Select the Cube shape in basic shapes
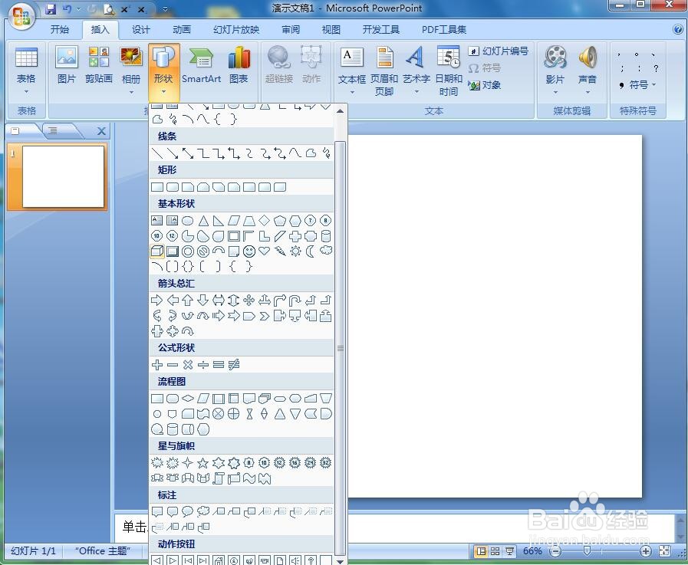 coord(157,251)
